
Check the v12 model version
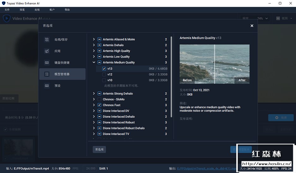tap(104, 74)
